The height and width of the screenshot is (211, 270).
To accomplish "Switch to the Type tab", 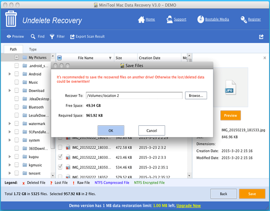I will (x=33, y=49).
